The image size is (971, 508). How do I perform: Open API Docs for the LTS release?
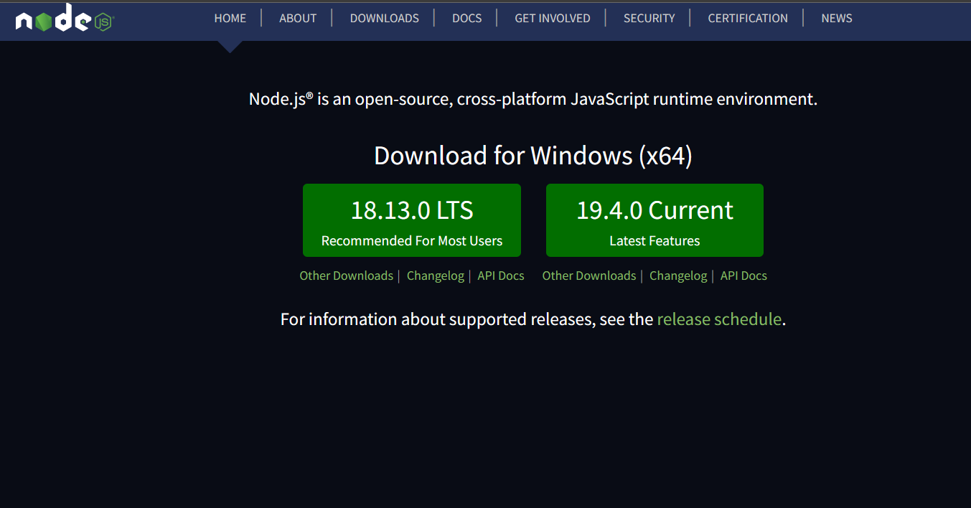pyautogui.click(x=500, y=276)
